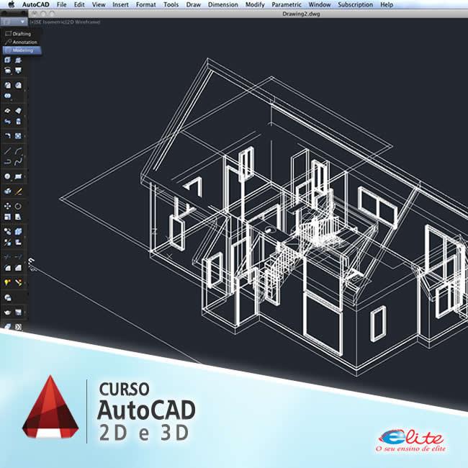Image resolution: width=468 pixels, height=468 pixels.
Task: Click the teapot render icon
Action: coord(7,313)
